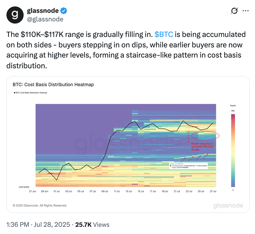Click the Supply color scale bar
This screenshot has height=234, width=255.
coord(233,150)
